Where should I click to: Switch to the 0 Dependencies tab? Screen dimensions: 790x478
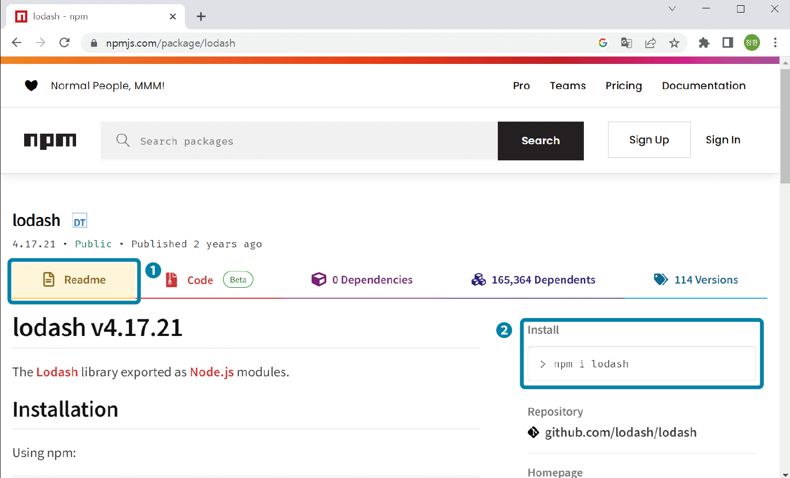362,280
